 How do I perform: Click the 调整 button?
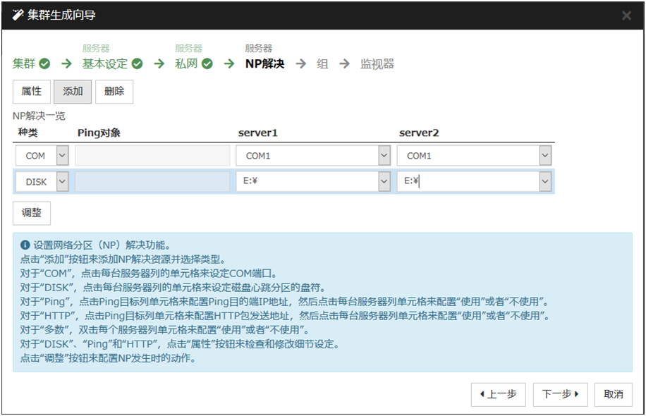(x=32, y=213)
